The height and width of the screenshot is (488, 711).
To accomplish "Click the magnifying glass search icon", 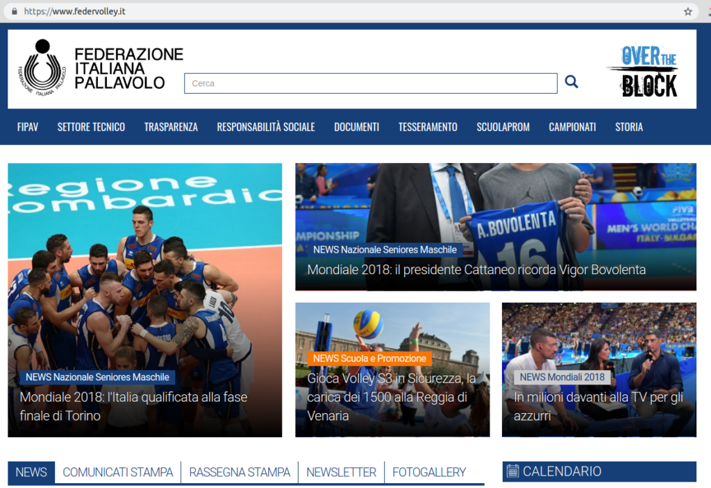I will tap(571, 82).
